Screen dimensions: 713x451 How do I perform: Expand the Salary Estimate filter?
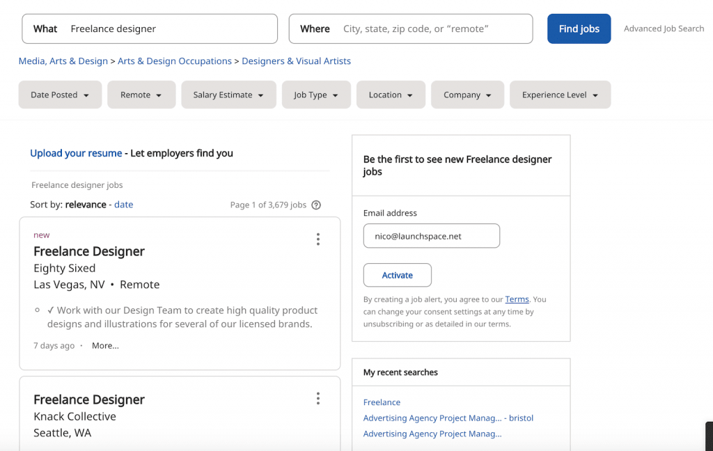click(x=228, y=95)
